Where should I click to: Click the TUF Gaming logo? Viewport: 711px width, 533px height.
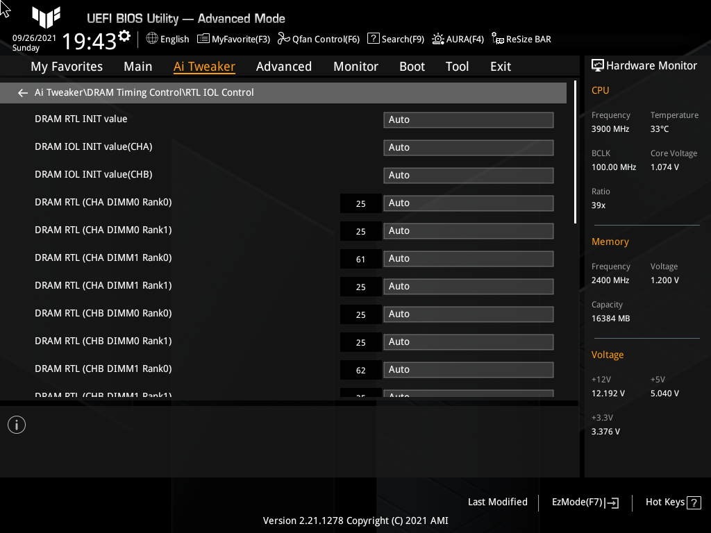pos(46,18)
